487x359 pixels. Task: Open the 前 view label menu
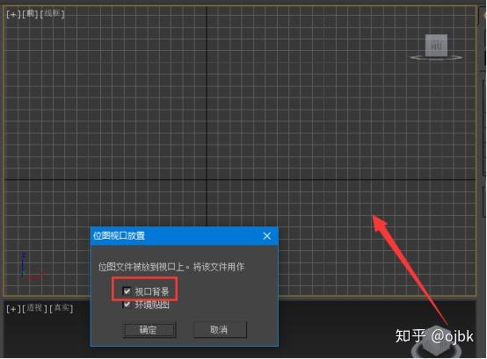[30, 14]
